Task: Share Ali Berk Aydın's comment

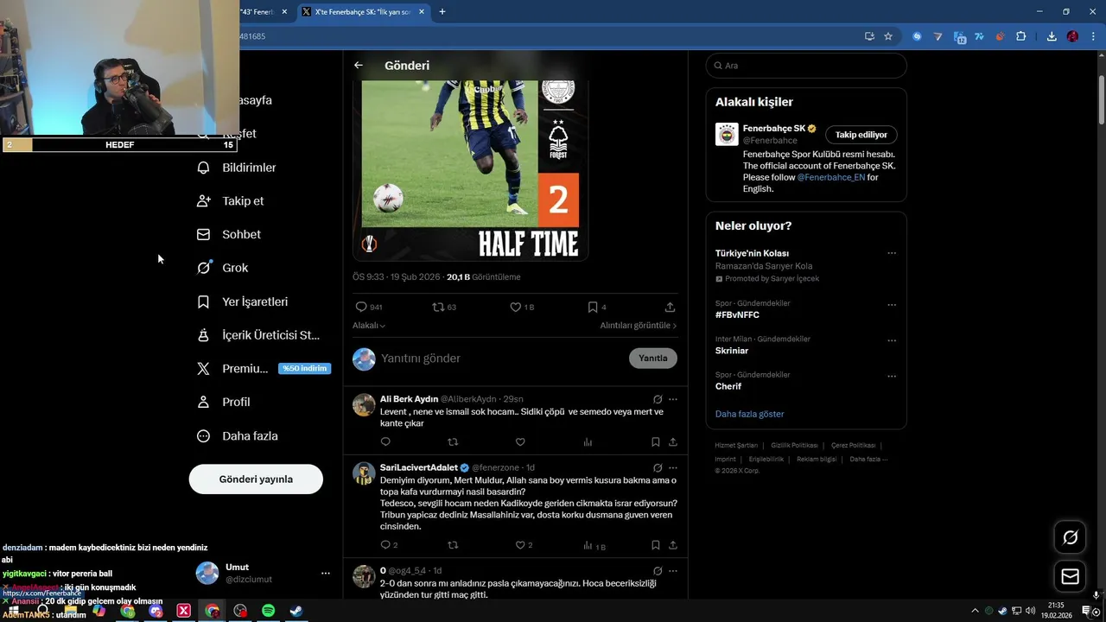Action: pos(673,442)
